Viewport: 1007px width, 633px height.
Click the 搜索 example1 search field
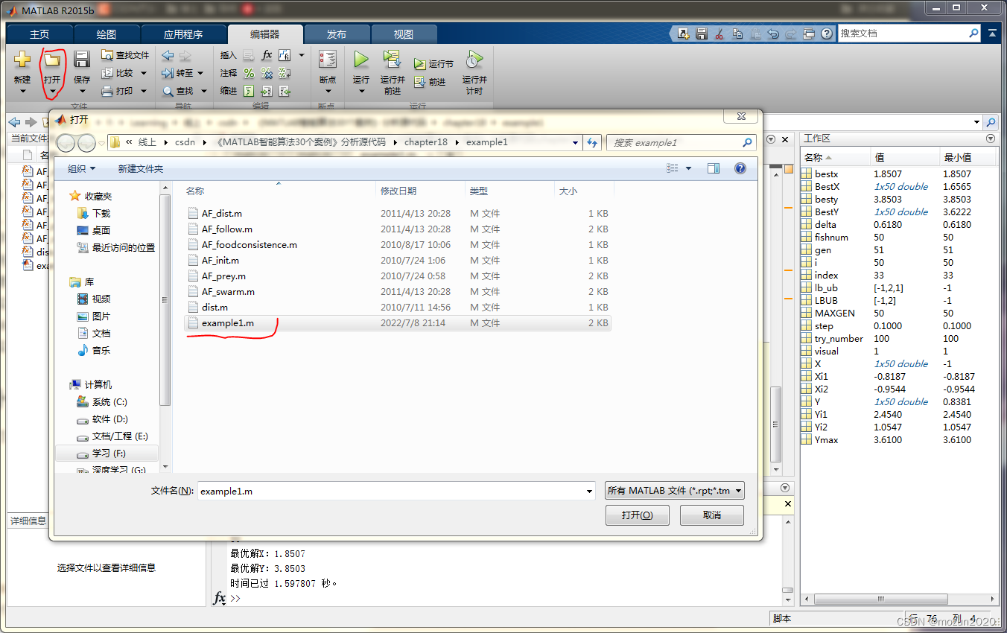pyautogui.click(x=681, y=142)
